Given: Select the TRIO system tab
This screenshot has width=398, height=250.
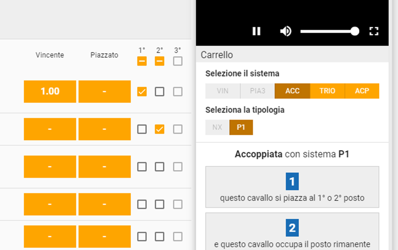Looking at the screenshot, I should tap(327, 91).
